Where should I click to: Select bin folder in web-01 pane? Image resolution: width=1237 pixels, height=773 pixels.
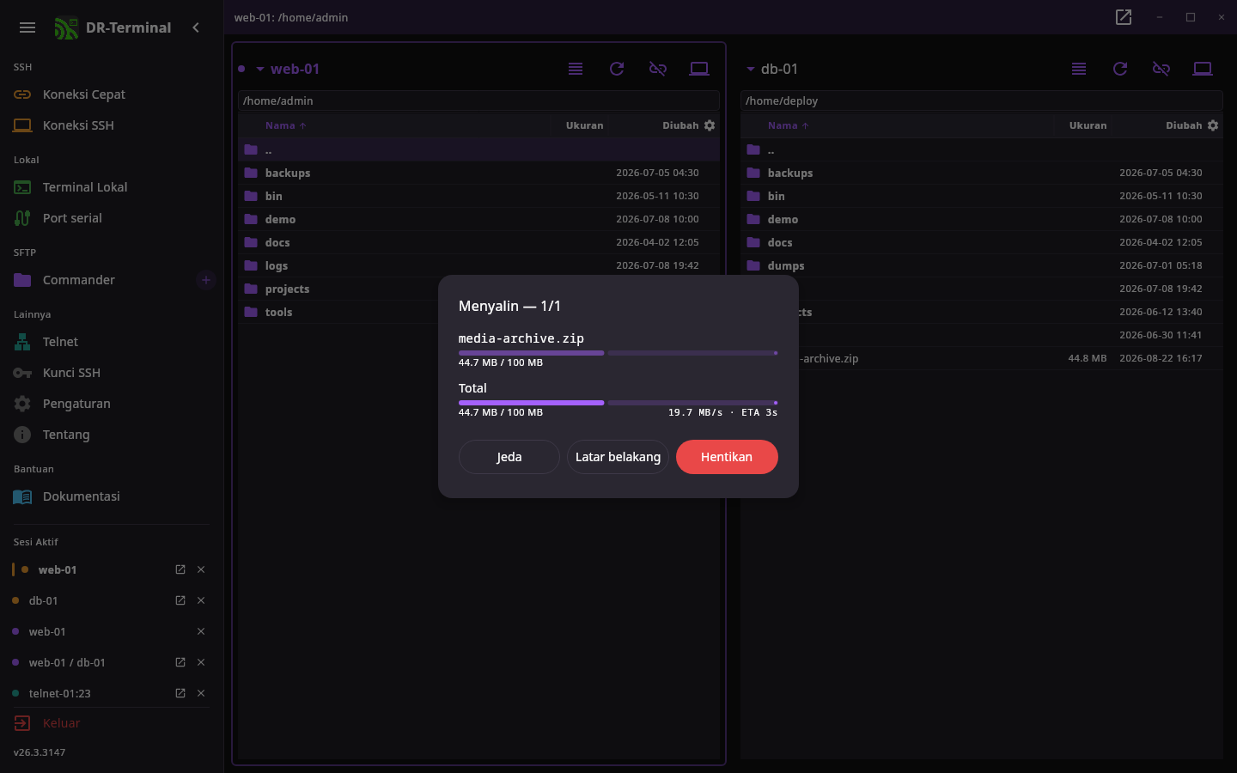478,196
